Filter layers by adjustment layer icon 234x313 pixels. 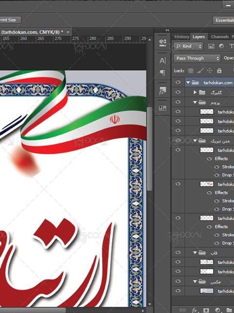click(221, 46)
